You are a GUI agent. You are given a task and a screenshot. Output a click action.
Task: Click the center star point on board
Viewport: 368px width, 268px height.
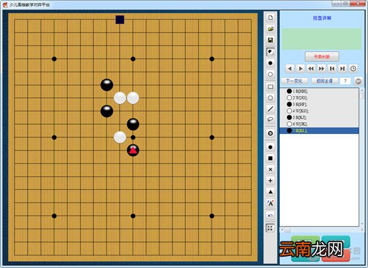[133, 137]
